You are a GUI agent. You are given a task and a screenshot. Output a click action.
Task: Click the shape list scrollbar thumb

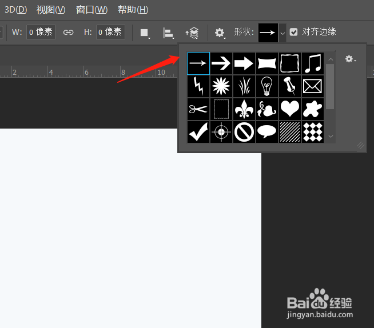point(330,86)
